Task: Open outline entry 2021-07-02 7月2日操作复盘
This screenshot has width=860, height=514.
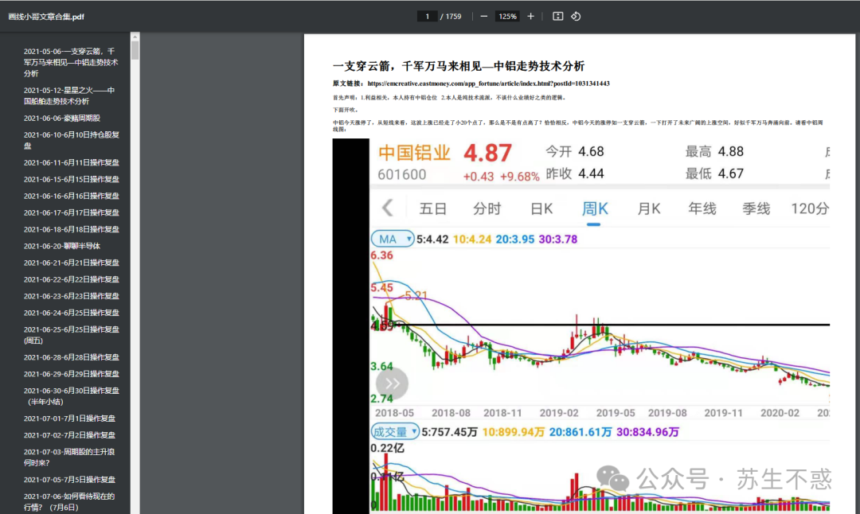Action: point(69,435)
